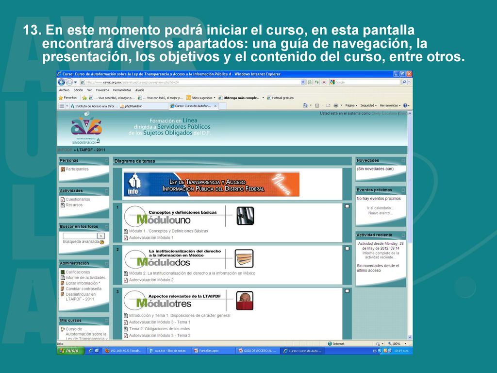Collapse the Mis cursos block
Viewport: 497px width, 373px height.
click(x=106, y=321)
